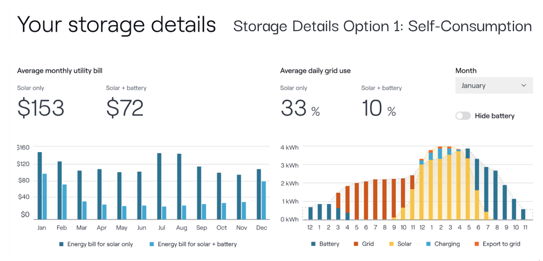Click the January solar only bar
This screenshot has width=543, height=261.
pos(40,185)
